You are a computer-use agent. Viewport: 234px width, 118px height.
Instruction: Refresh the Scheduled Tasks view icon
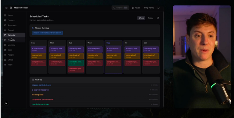pyautogui.click(x=158, y=18)
